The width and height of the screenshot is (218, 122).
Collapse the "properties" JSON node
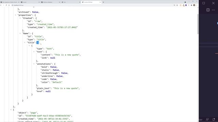15,15
